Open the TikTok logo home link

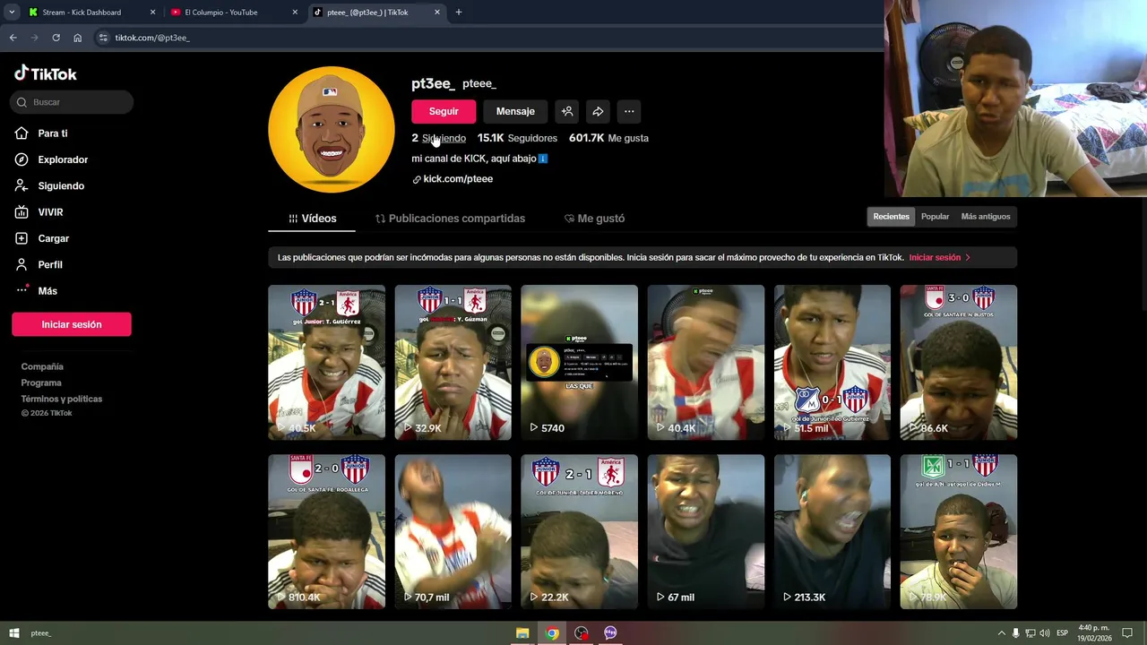(x=46, y=73)
